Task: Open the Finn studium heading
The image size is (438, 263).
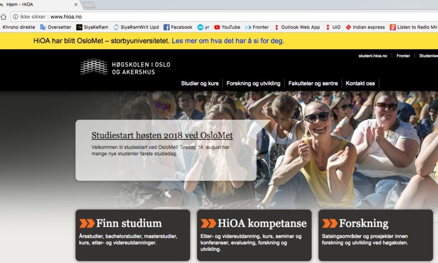Action: coord(129,223)
